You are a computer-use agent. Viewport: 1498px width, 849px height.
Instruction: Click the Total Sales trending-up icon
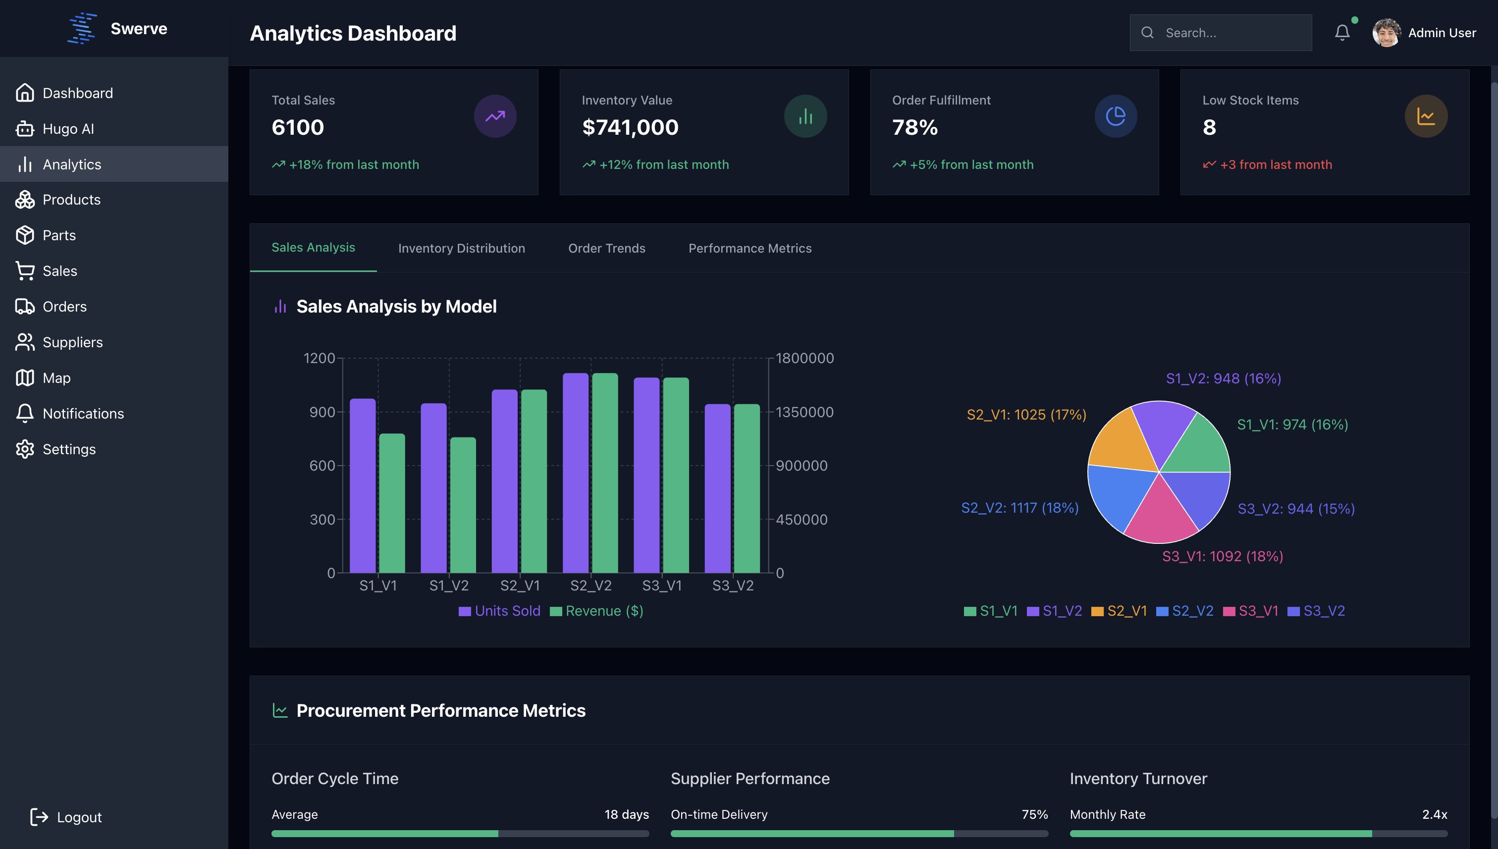pos(494,116)
